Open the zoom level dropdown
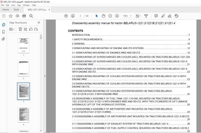The width and height of the screenshot is (201, 133). (x=131, y=16)
